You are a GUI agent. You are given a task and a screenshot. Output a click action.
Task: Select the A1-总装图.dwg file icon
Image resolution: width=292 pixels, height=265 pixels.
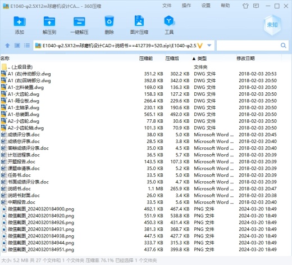[x=4, y=114]
